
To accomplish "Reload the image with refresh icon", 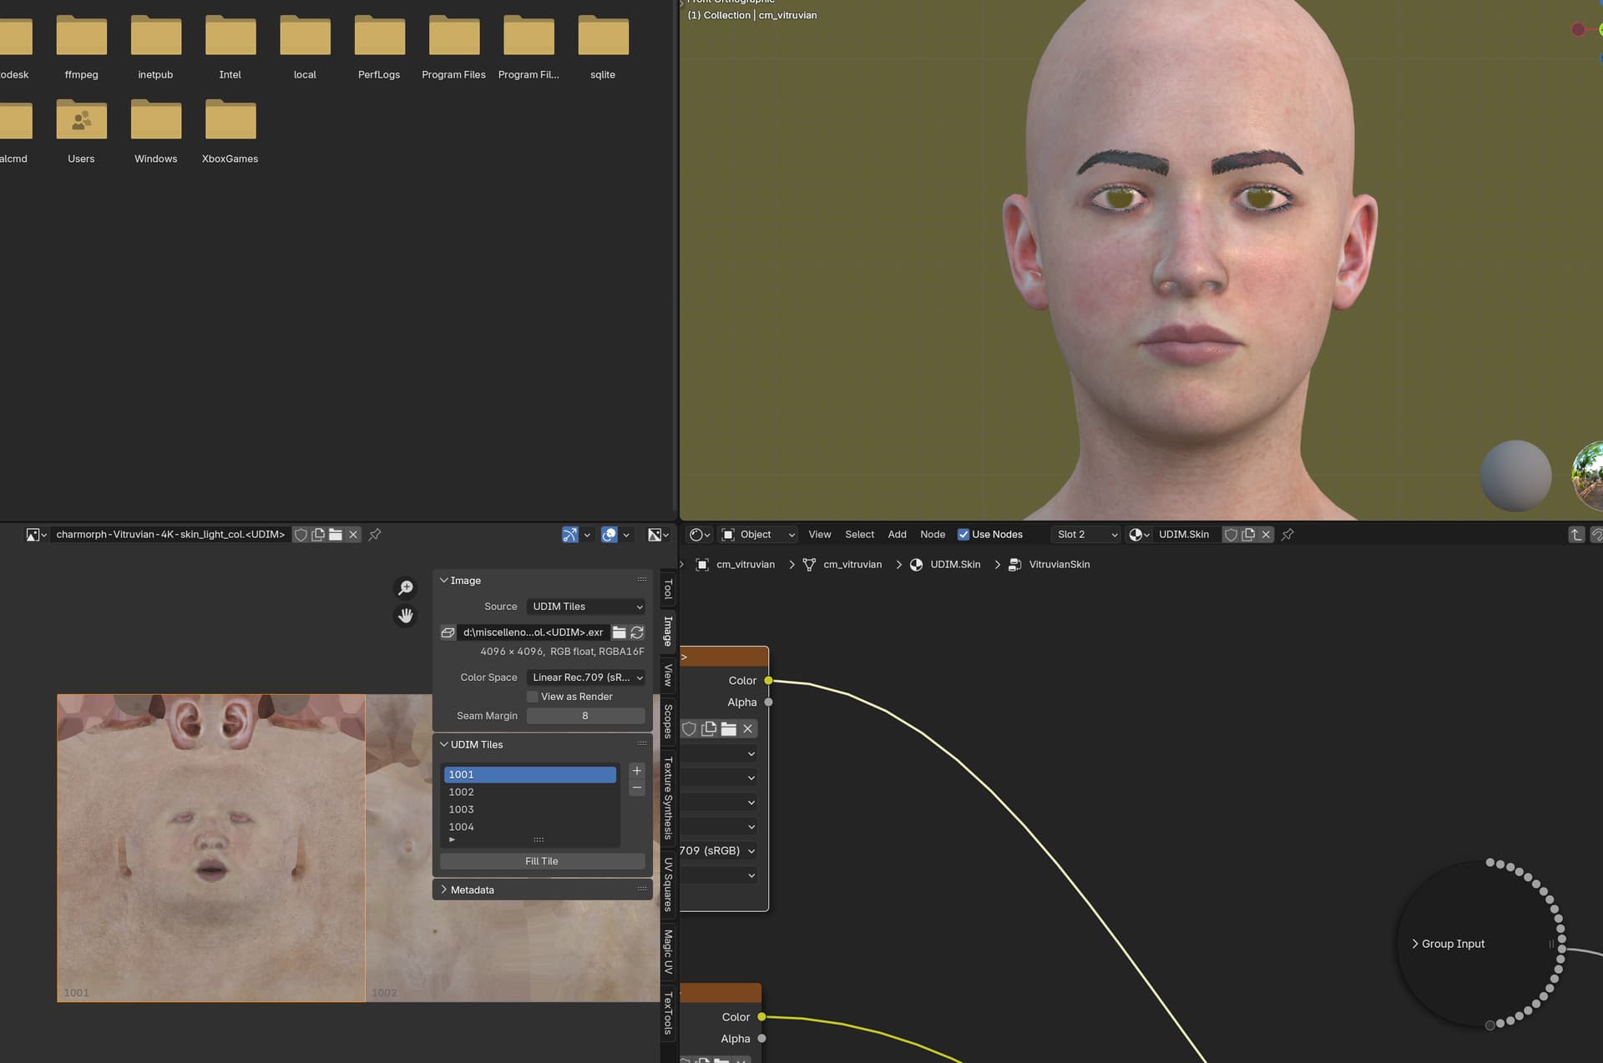I will coord(637,632).
